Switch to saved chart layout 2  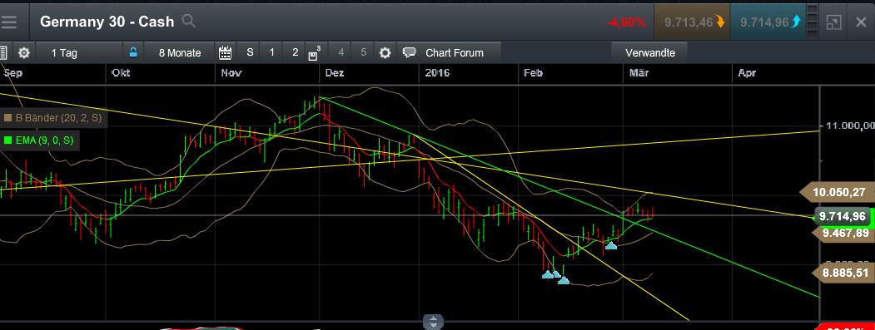[295, 52]
